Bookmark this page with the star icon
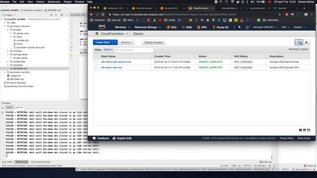This screenshot has width=317, height=178. [279, 14]
